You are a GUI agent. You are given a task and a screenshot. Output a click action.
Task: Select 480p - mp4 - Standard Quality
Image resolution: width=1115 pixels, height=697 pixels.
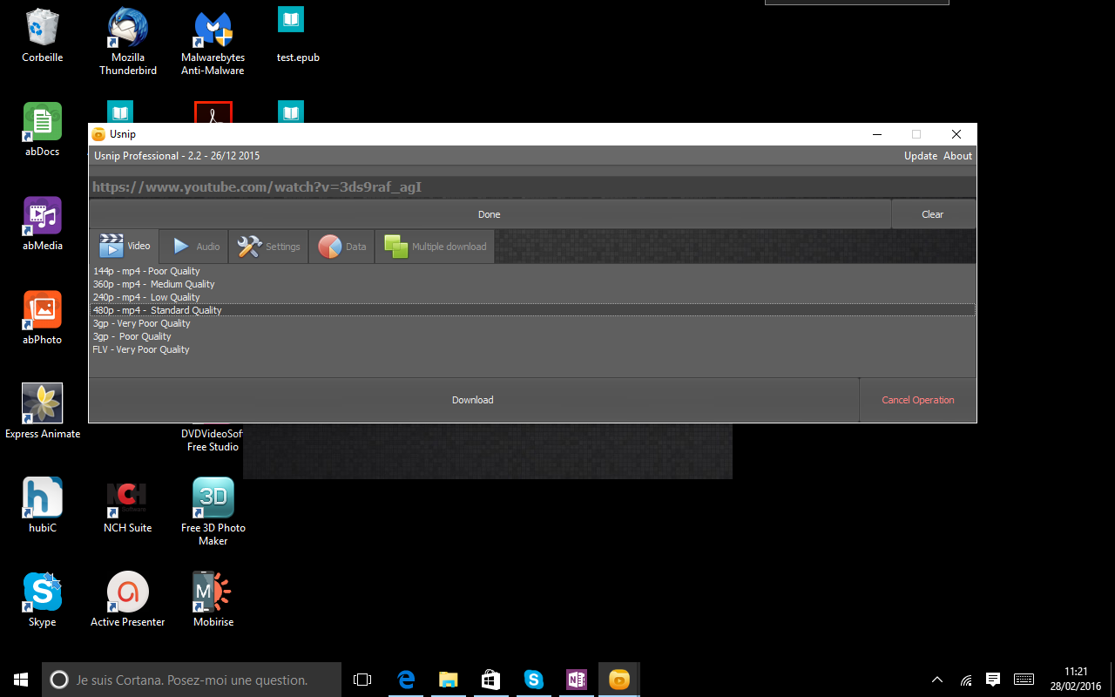pyautogui.click(x=532, y=310)
